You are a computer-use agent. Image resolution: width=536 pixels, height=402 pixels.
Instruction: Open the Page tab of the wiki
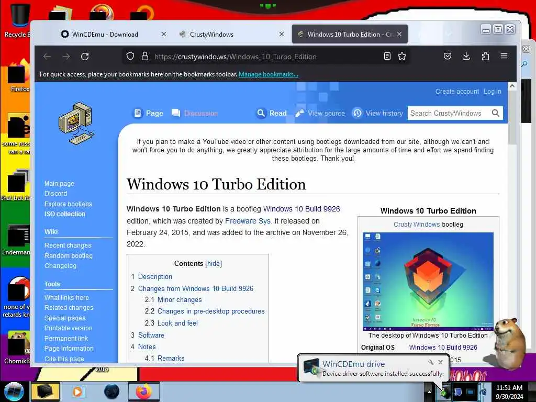[x=149, y=113]
